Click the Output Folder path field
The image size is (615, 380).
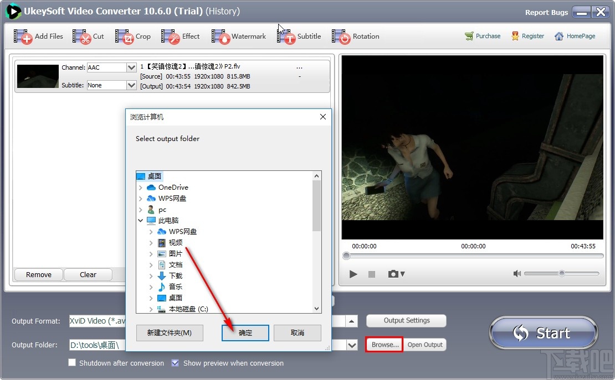click(208, 345)
